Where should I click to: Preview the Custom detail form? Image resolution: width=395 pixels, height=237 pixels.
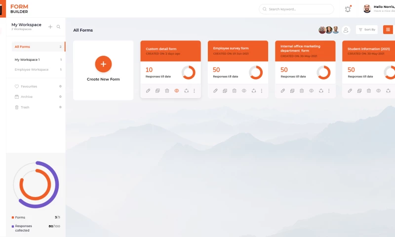(x=177, y=91)
